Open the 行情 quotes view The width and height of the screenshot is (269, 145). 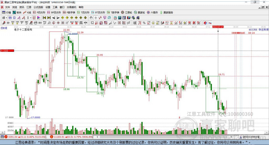coord(7,13)
